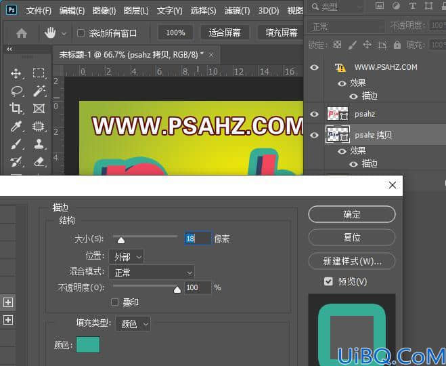
Task: Open Hand tool preset dropdown arrow
Action: coord(64,34)
